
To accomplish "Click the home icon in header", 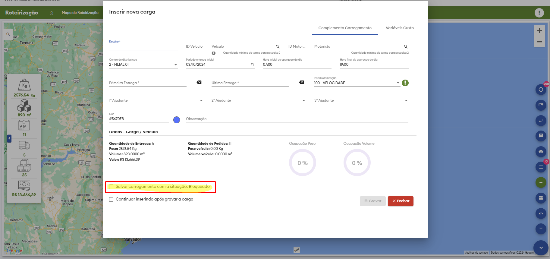I will pyautogui.click(x=52, y=13).
